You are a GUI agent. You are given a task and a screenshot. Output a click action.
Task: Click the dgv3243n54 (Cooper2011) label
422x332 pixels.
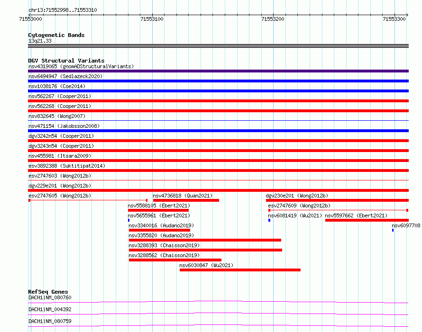tap(61, 146)
